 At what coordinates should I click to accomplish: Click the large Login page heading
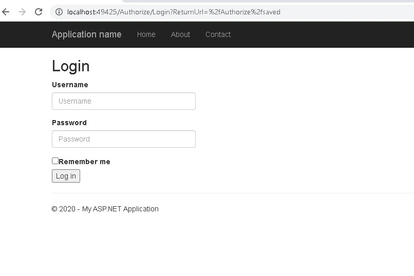coord(71,66)
